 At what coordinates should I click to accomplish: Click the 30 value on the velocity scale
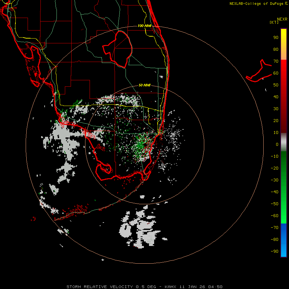(x=276, y=109)
